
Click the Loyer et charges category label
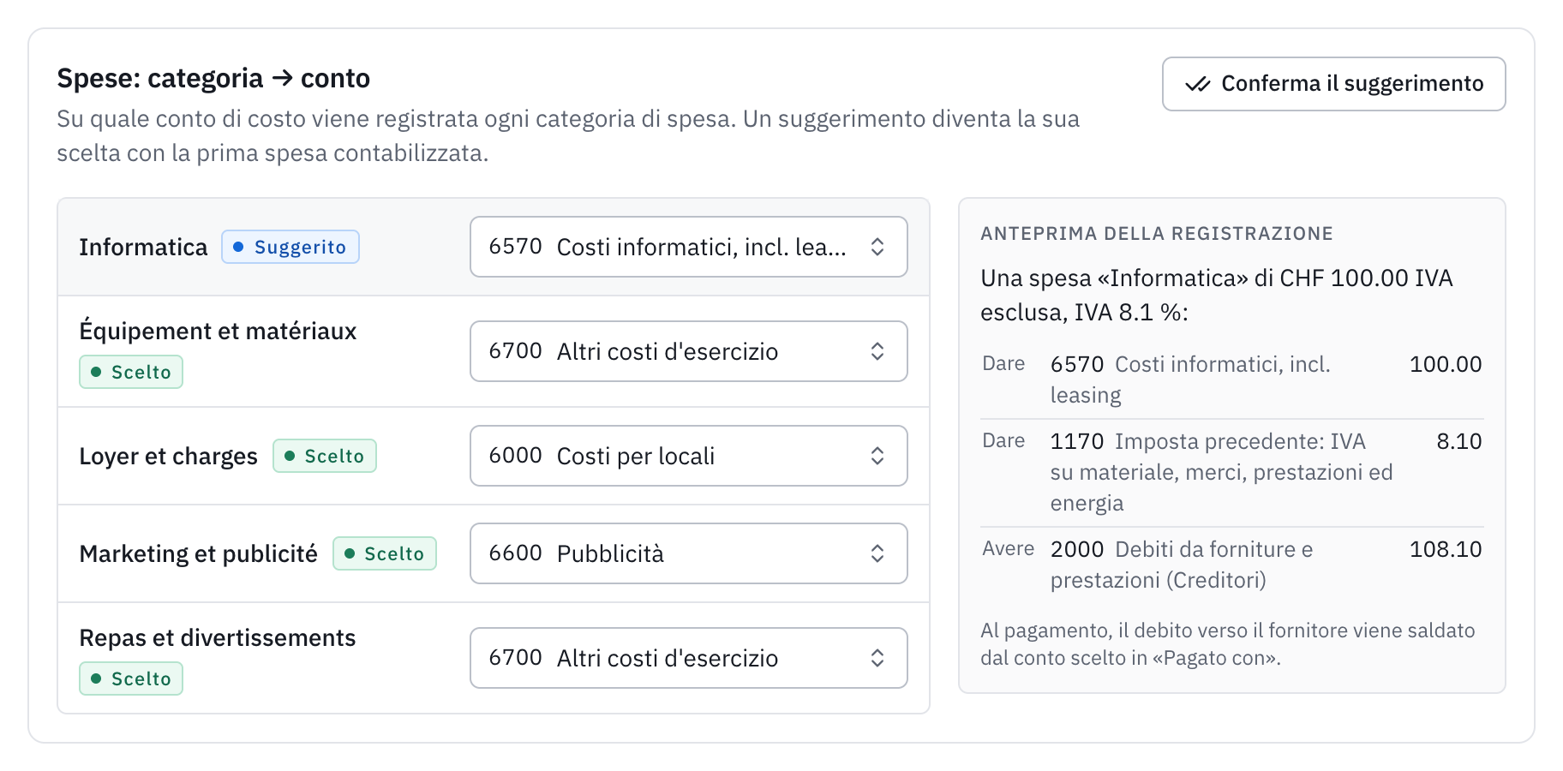click(168, 457)
